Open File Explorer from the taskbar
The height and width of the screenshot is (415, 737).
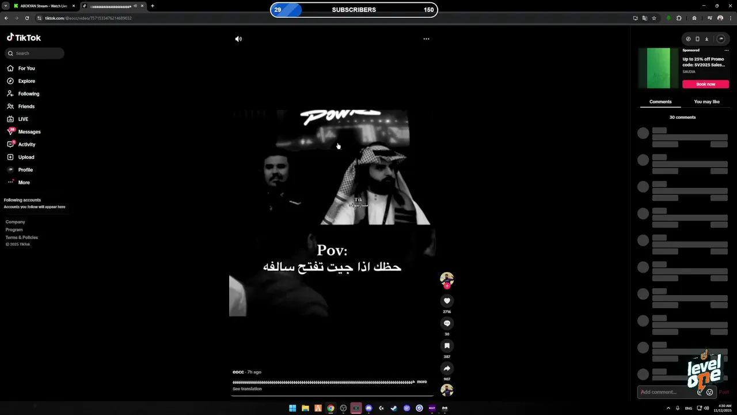click(x=305, y=408)
